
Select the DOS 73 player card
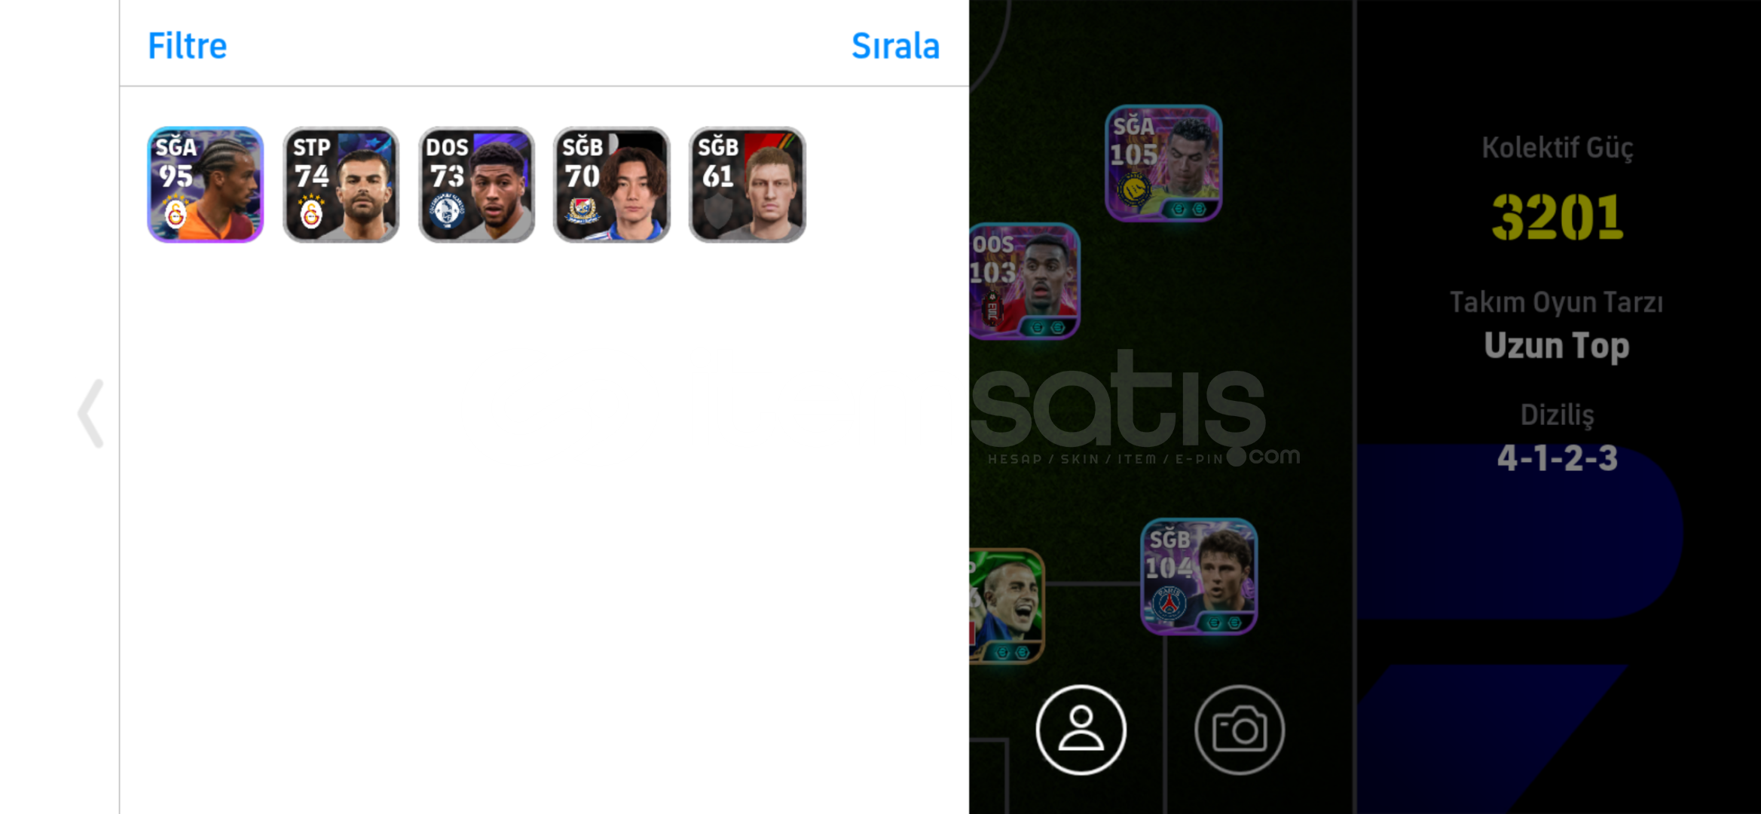point(476,185)
